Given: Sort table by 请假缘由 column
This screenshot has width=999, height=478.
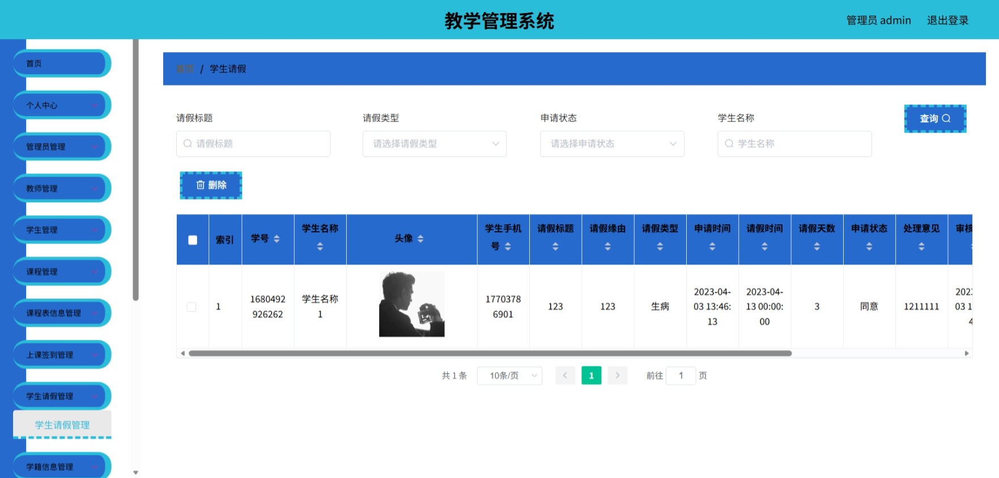Looking at the screenshot, I should tap(607, 246).
